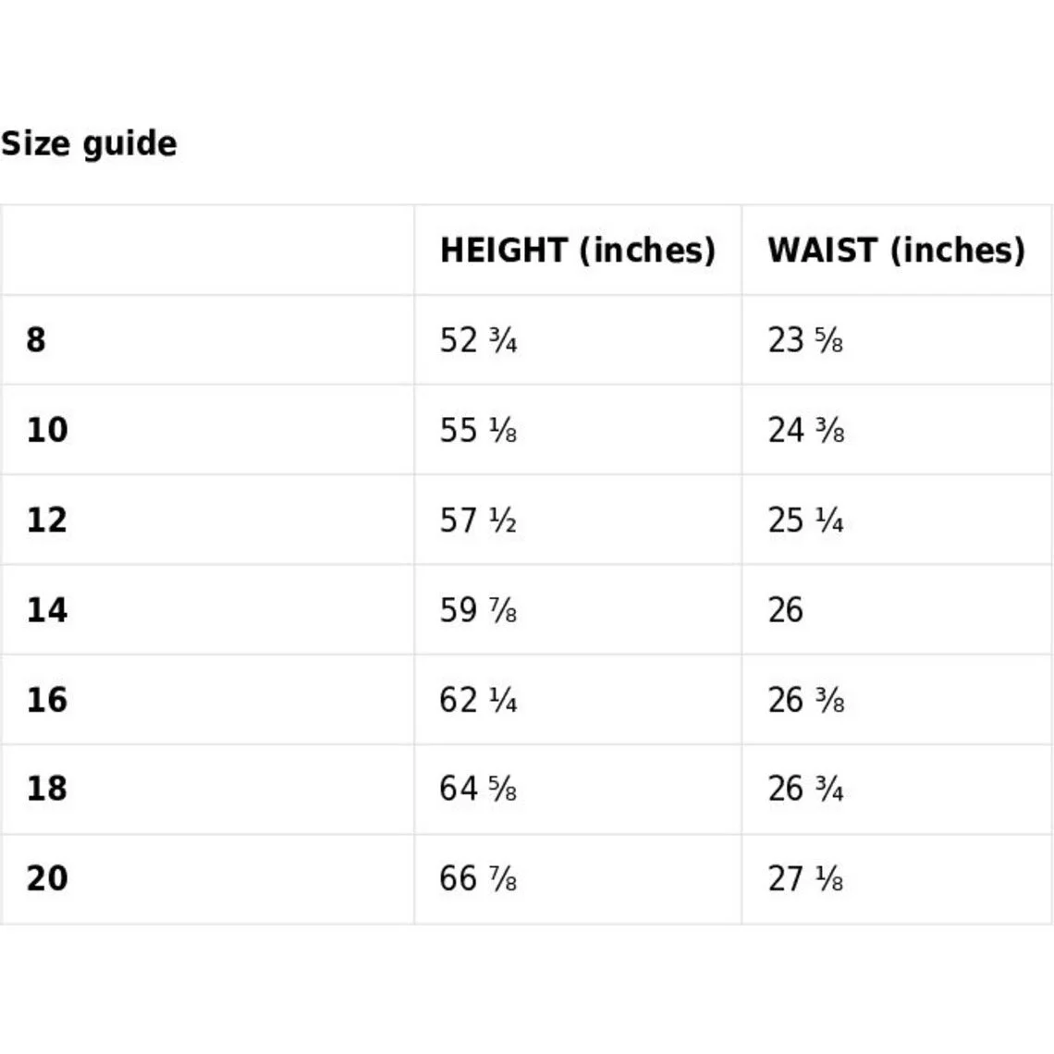Click the 25 ¼ waist value
The width and height of the screenshot is (1054, 1054).
pos(805,521)
